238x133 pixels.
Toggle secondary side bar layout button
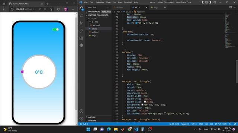click(210, 3)
